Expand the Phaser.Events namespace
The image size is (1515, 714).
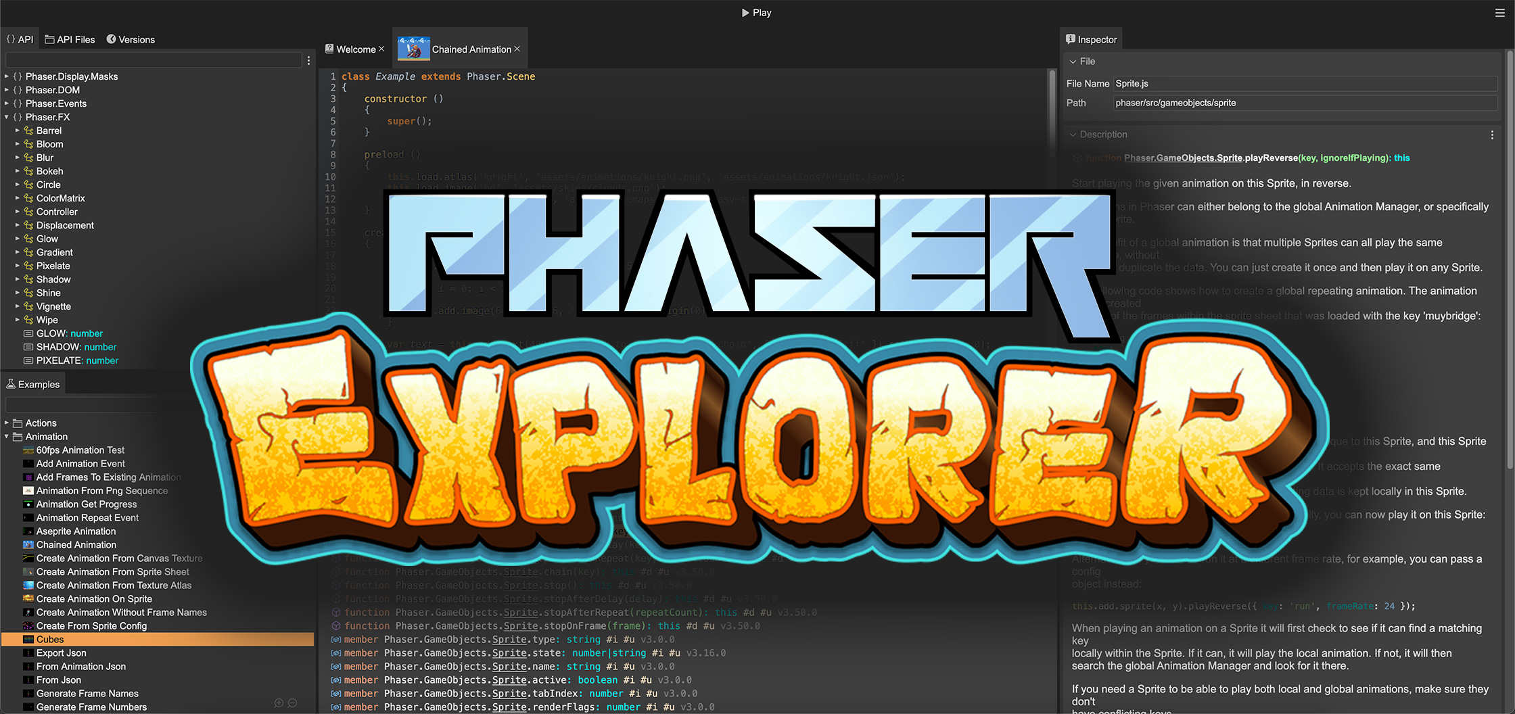coord(7,103)
